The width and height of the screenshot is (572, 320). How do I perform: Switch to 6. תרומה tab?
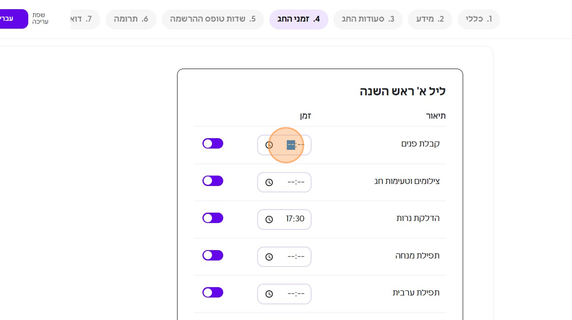pos(131,19)
